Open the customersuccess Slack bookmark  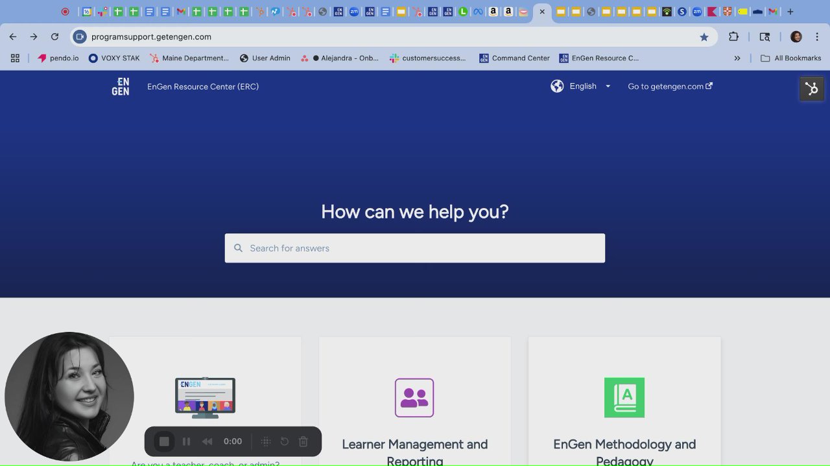[x=428, y=58]
